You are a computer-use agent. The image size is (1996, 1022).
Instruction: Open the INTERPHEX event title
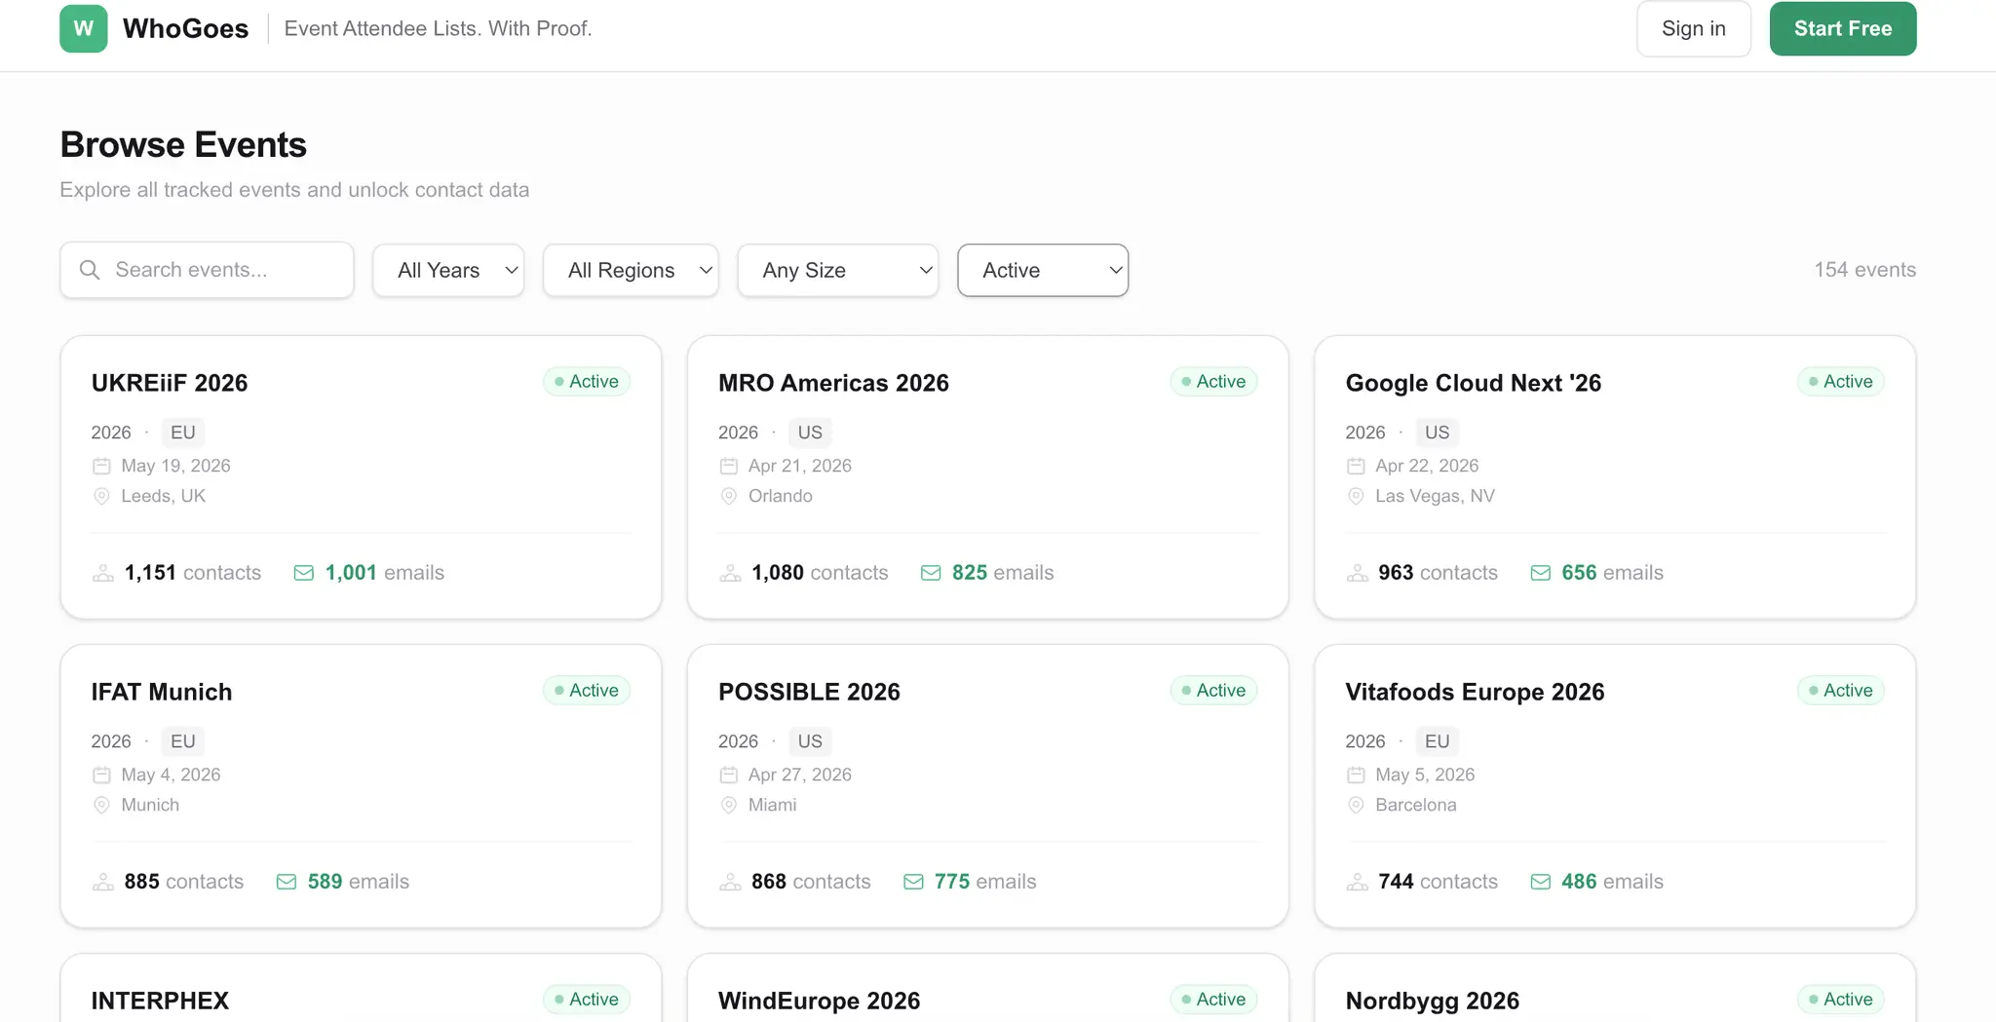[160, 1001]
